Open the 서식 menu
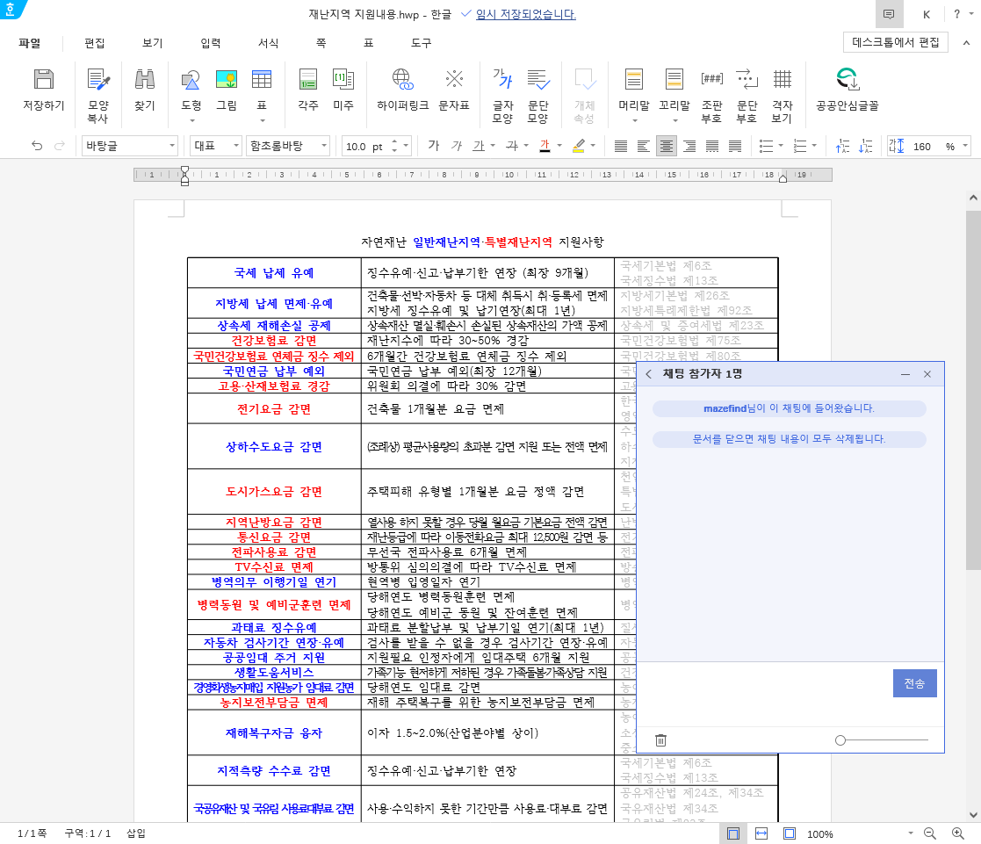 pyautogui.click(x=269, y=42)
